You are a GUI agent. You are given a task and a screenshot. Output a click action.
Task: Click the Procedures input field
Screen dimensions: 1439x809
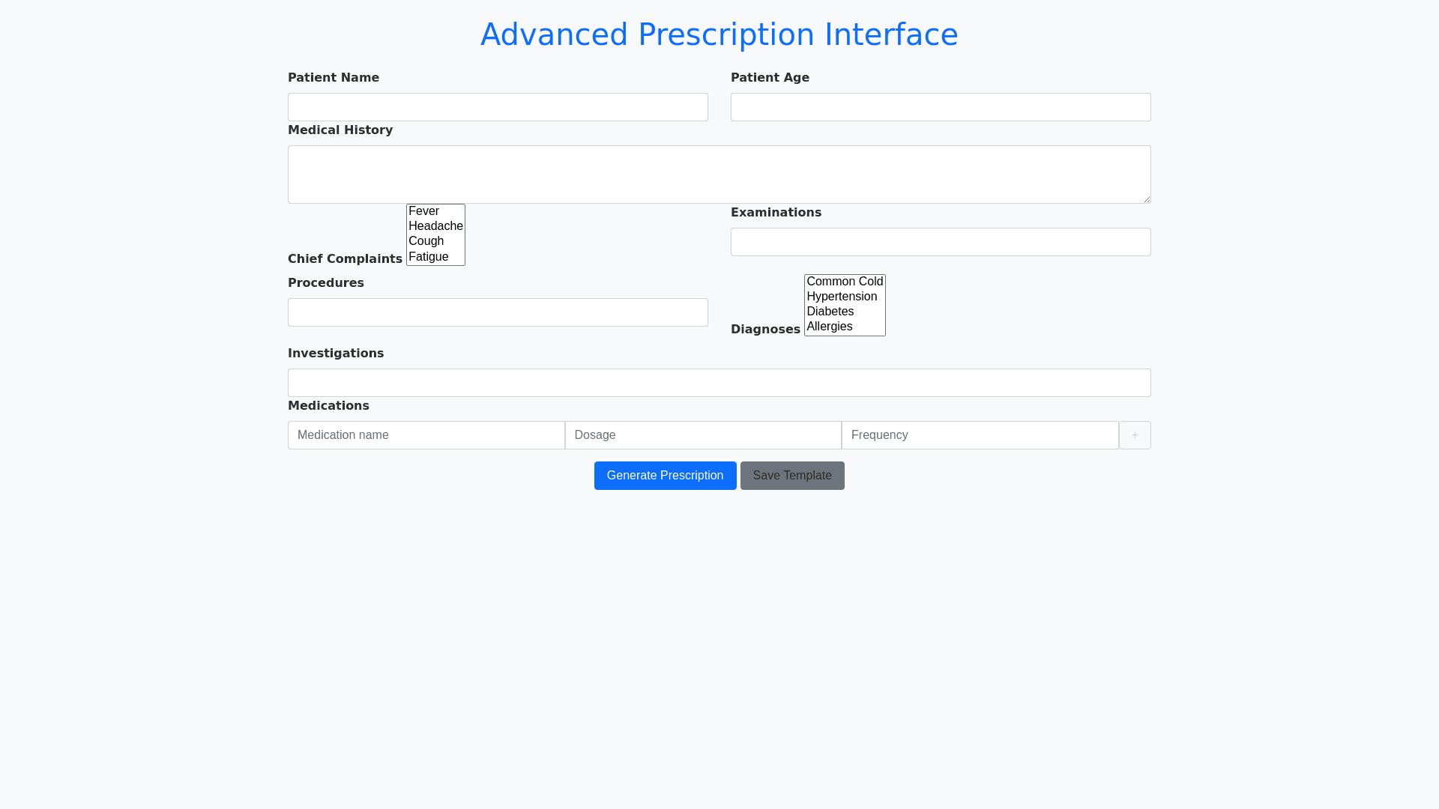[x=498, y=312]
